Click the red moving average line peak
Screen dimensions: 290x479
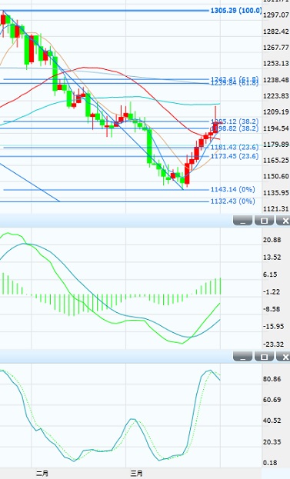pos(92,67)
